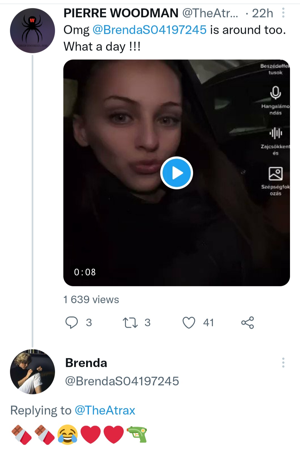Viewport: 300px width, 450px height.
Task: Open more options on Pierre Woodman tweet
Action: point(283,13)
